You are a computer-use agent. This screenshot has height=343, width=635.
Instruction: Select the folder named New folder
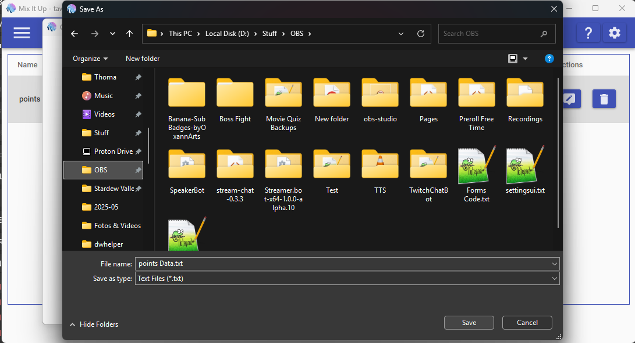click(x=332, y=100)
